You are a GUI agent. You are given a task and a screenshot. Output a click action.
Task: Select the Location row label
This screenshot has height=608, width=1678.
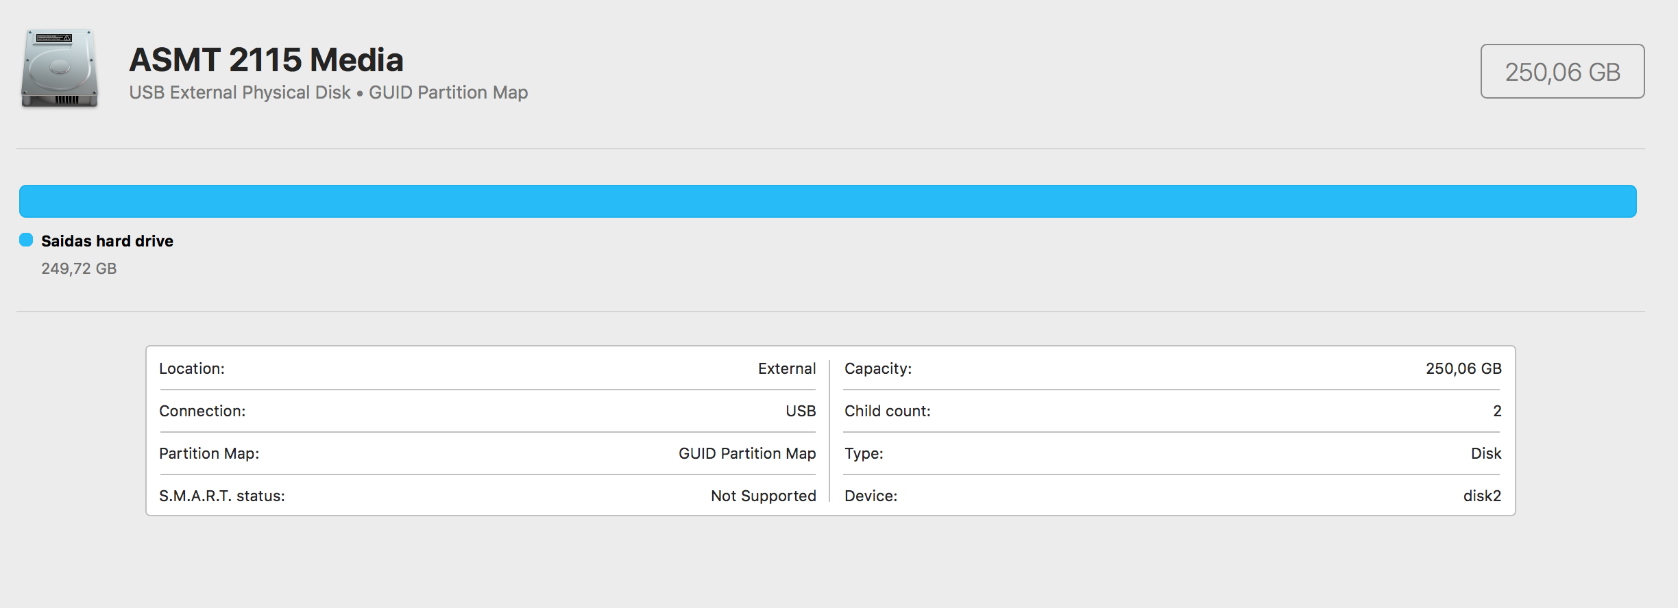tap(192, 368)
